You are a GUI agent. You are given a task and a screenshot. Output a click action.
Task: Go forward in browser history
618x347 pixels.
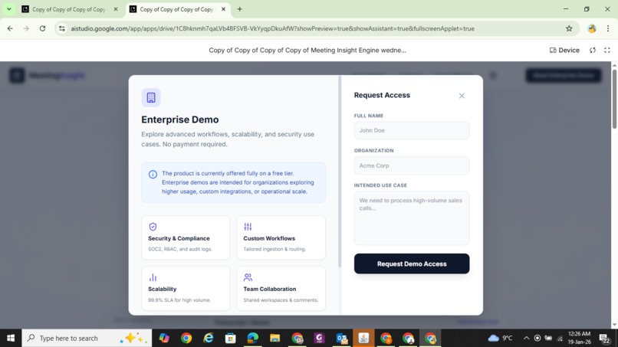pos(26,28)
